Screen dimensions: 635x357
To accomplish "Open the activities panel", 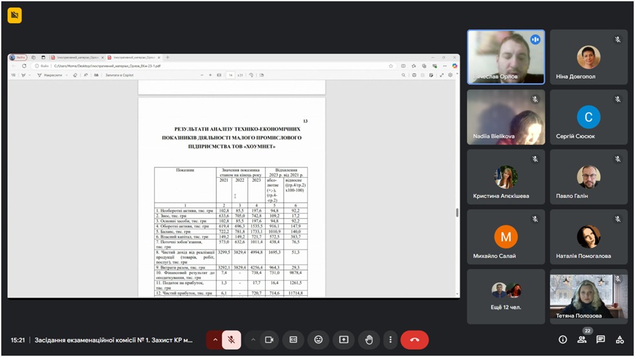I will tap(620, 340).
